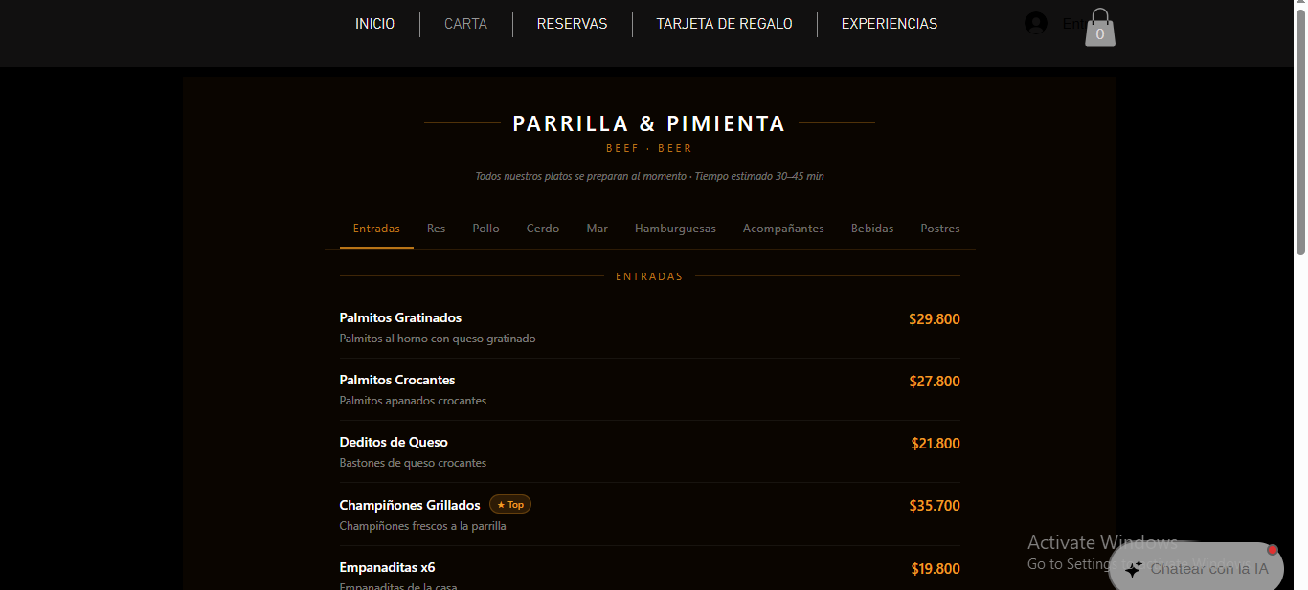
Task: Click the Empanaditas x6 item name
Action: [387, 567]
